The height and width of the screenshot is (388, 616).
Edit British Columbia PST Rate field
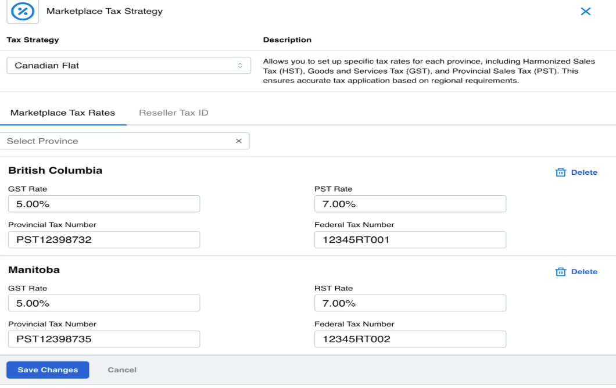click(x=410, y=204)
